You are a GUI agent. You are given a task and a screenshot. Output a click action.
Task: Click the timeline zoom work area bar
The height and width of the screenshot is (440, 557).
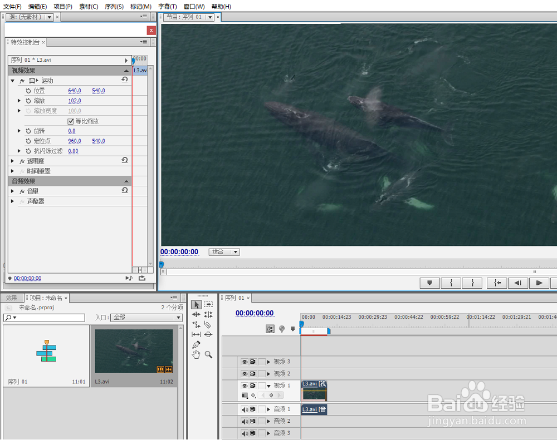pyautogui.click(x=314, y=332)
